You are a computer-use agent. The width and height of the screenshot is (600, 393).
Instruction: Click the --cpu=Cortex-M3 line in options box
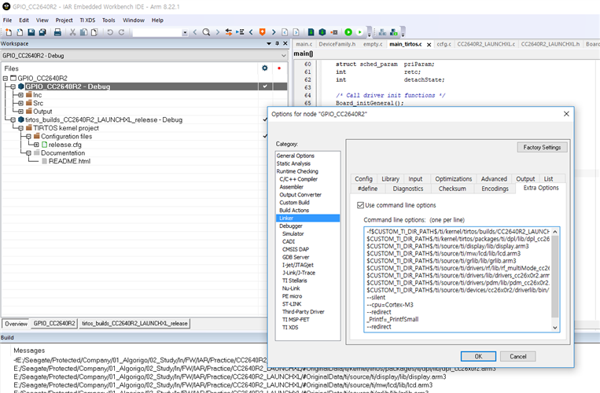pyautogui.click(x=390, y=305)
